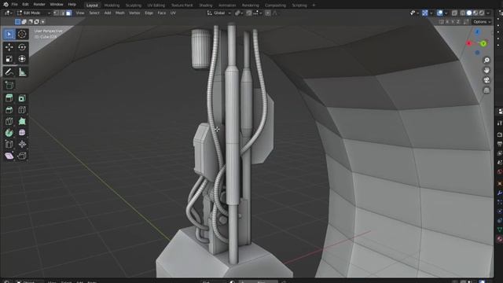Switch to wireframe viewport shading

pos(463,13)
